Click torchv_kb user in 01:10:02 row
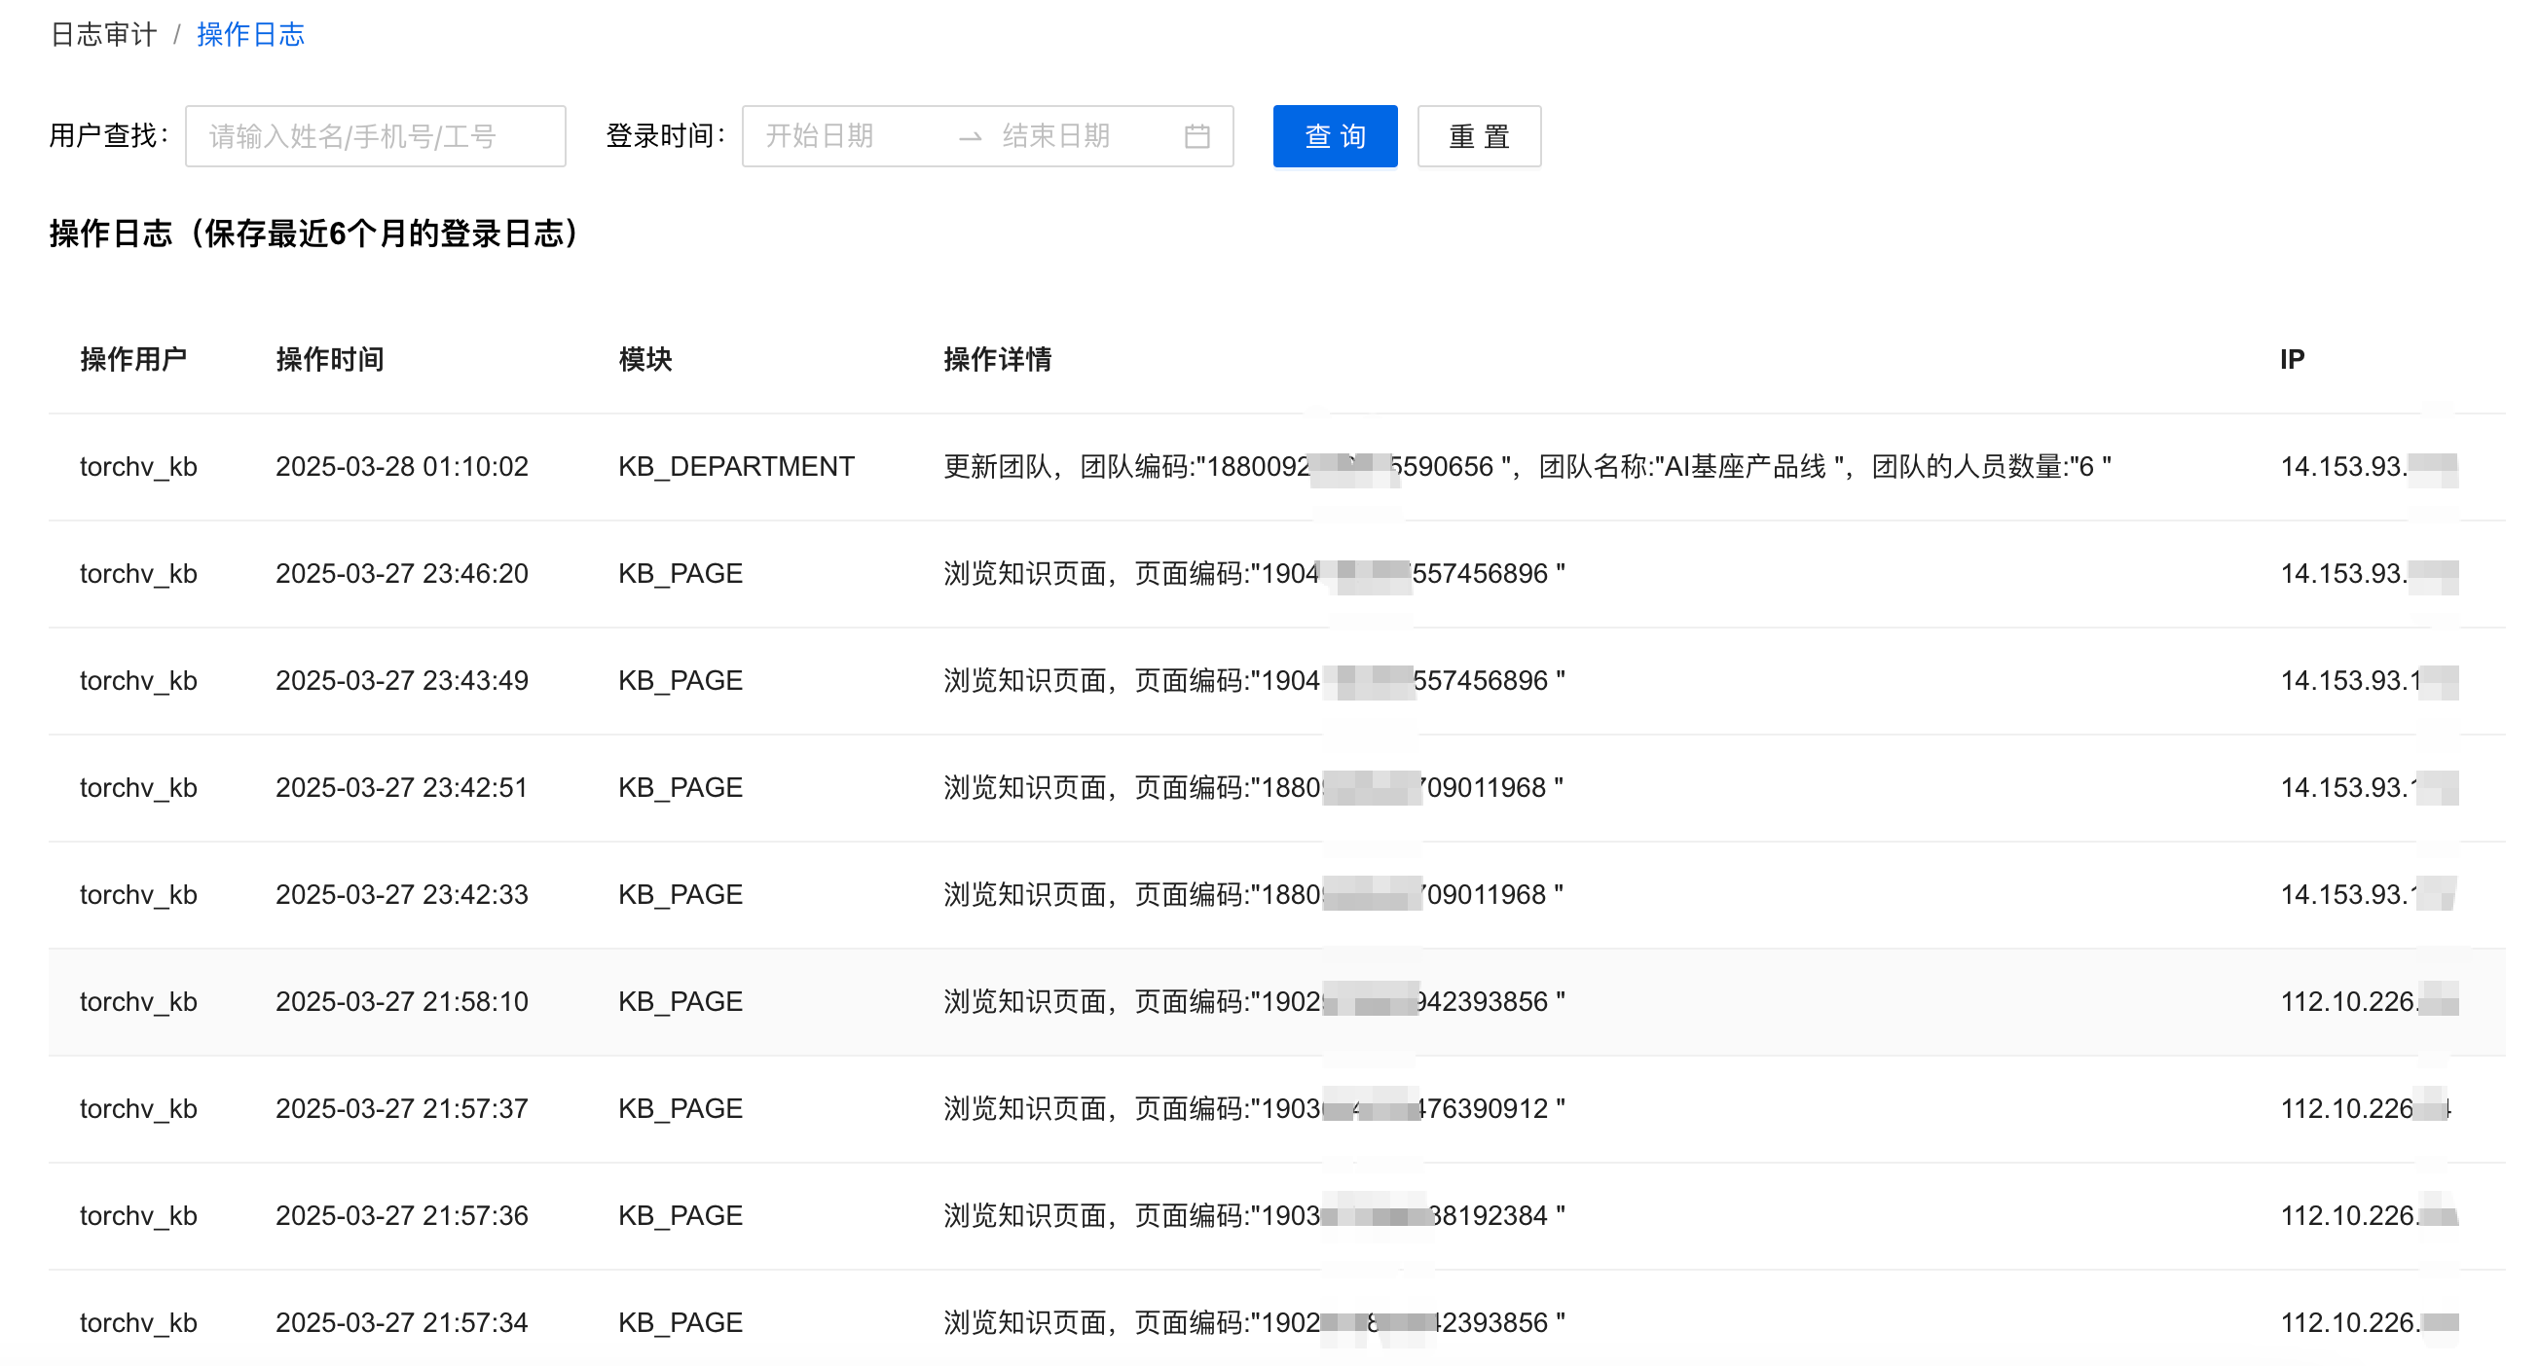This screenshot has width=2539, height=1366. (139, 467)
